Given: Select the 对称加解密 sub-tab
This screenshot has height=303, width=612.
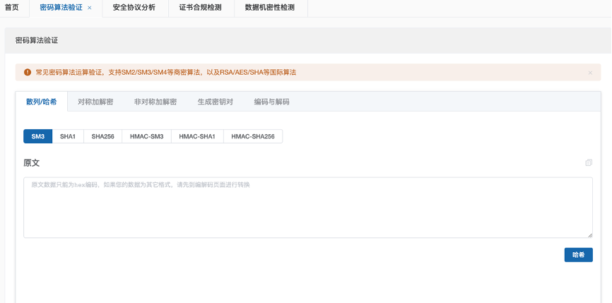Looking at the screenshot, I should click(95, 102).
